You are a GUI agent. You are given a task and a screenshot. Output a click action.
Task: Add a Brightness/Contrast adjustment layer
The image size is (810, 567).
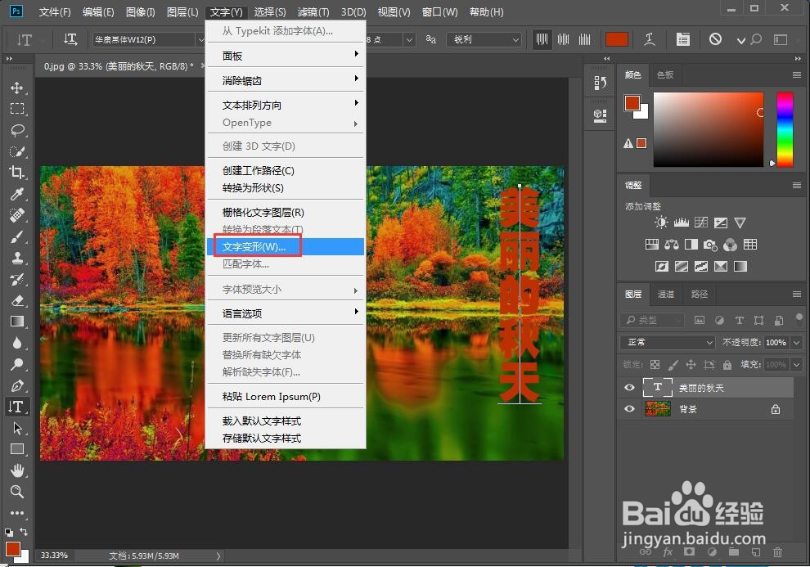point(661,222)
